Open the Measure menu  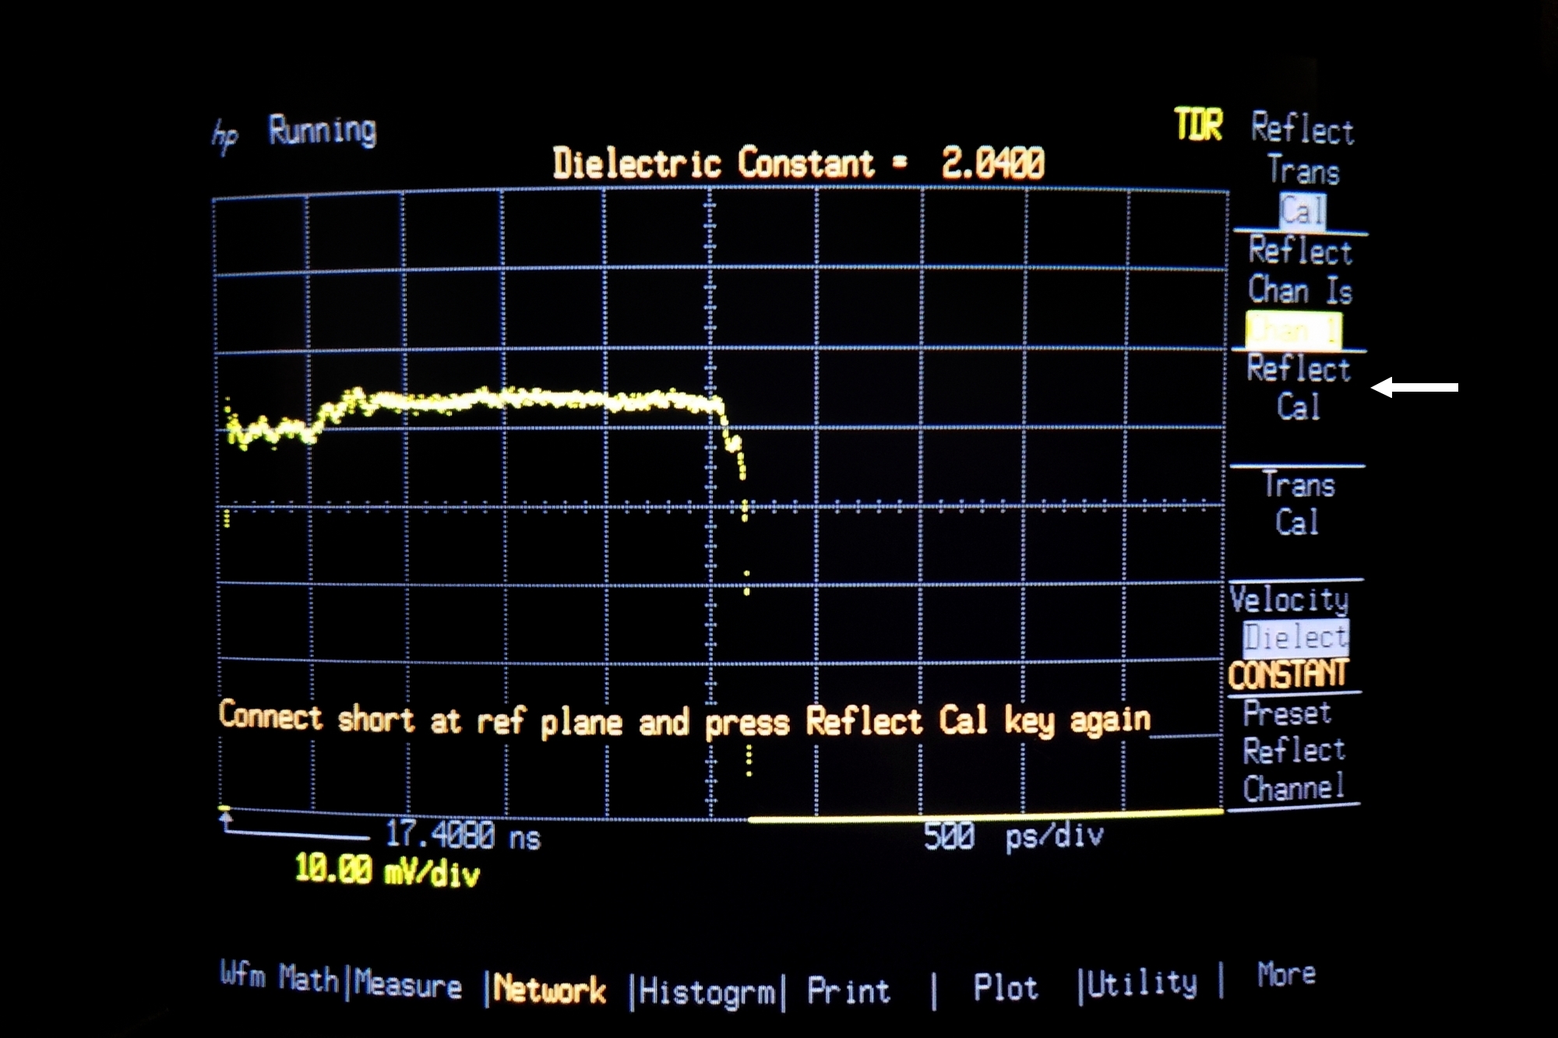click(x=408, y=986)
